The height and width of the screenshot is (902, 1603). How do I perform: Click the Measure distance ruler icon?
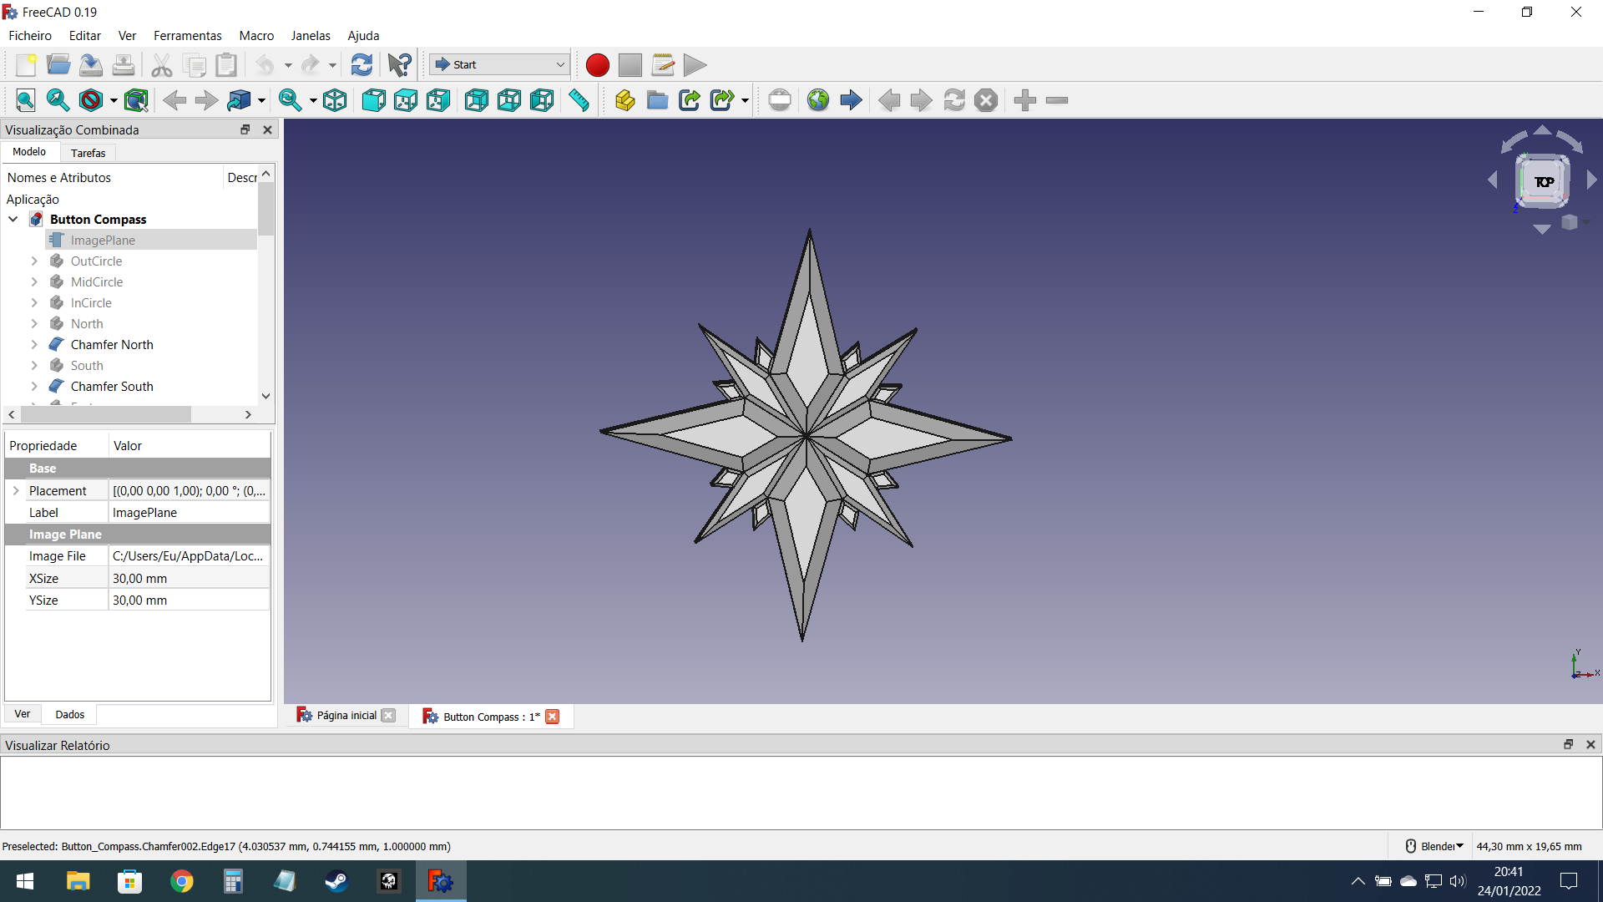[579, 100]
